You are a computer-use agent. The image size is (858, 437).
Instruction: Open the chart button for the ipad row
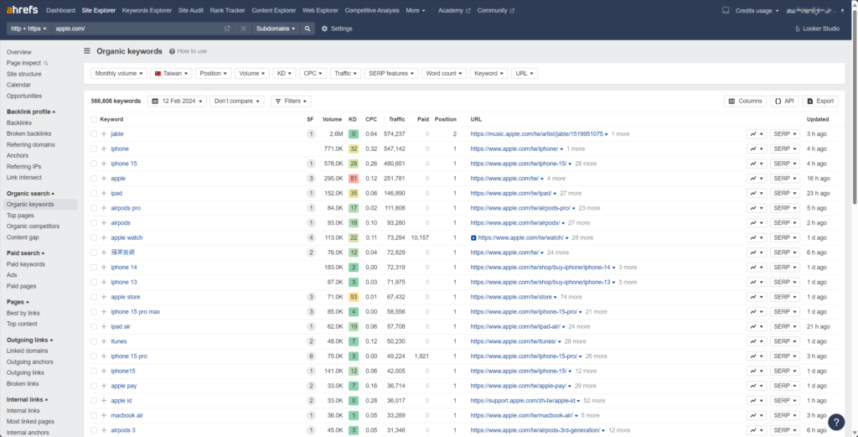tap(757, 193)
